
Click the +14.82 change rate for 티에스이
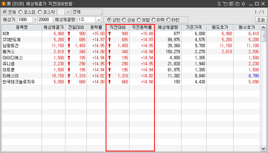[x=98, y=76]
